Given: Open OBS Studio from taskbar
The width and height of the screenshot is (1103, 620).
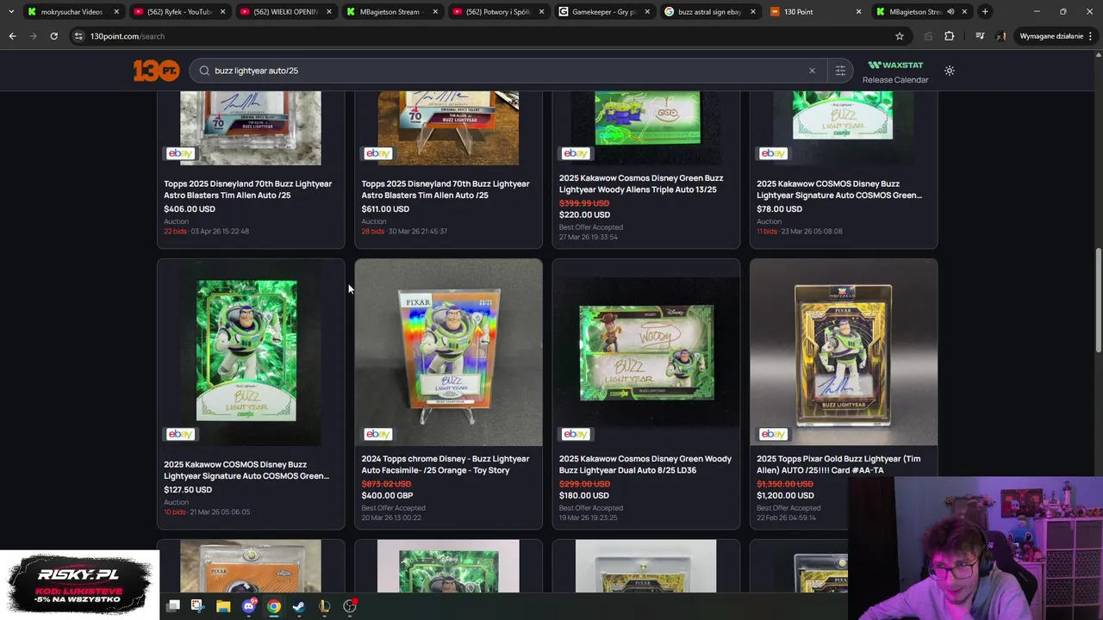Looking at the screenshot, I should click(350, 606).
